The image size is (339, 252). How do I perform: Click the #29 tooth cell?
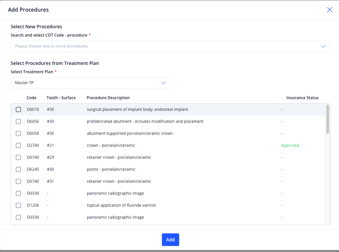pos(50,157)
